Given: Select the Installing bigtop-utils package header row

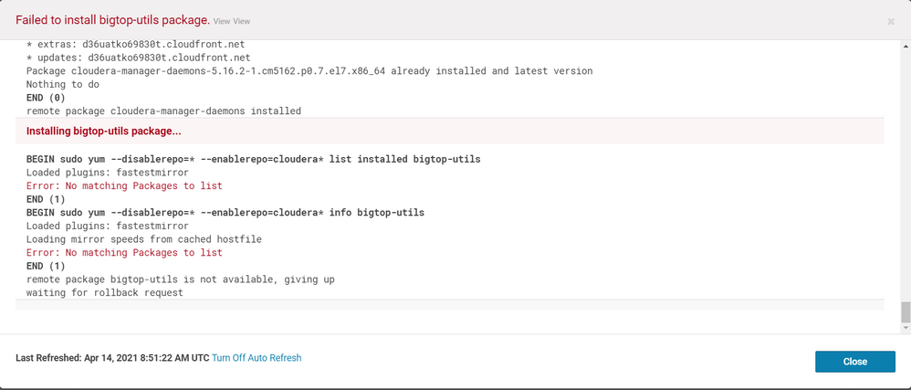Looking at the screenshot, I should click(x=450, y=132).
